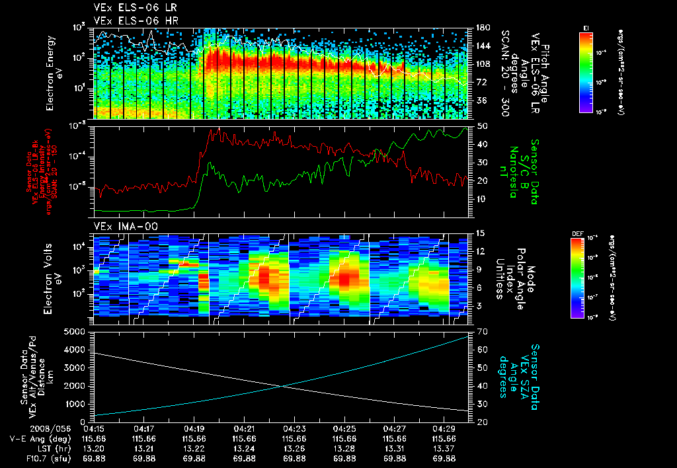Click the 'V-E Ang (deg)' row label
677x468 pixels.
click(40, 439)
